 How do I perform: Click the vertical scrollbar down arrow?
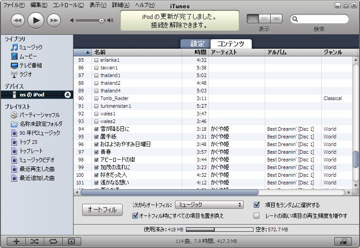click(x=355, y=185)
